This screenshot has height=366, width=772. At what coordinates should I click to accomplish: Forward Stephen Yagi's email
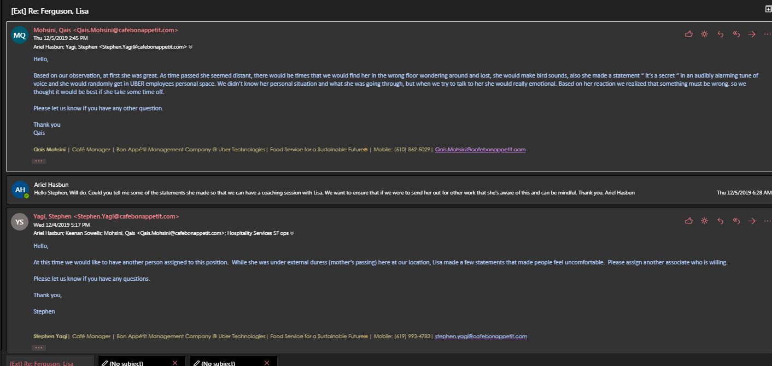click(752, 221)
